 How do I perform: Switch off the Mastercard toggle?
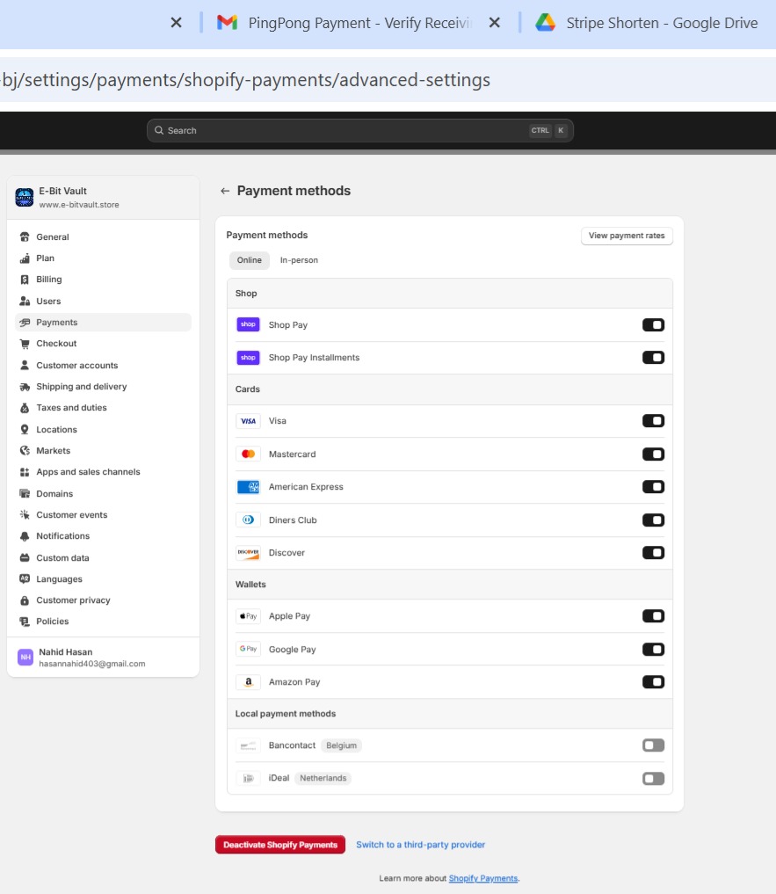coord(654,454)
